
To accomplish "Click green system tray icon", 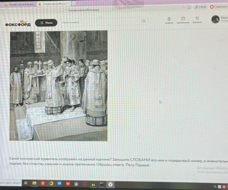I will [215, 186].
